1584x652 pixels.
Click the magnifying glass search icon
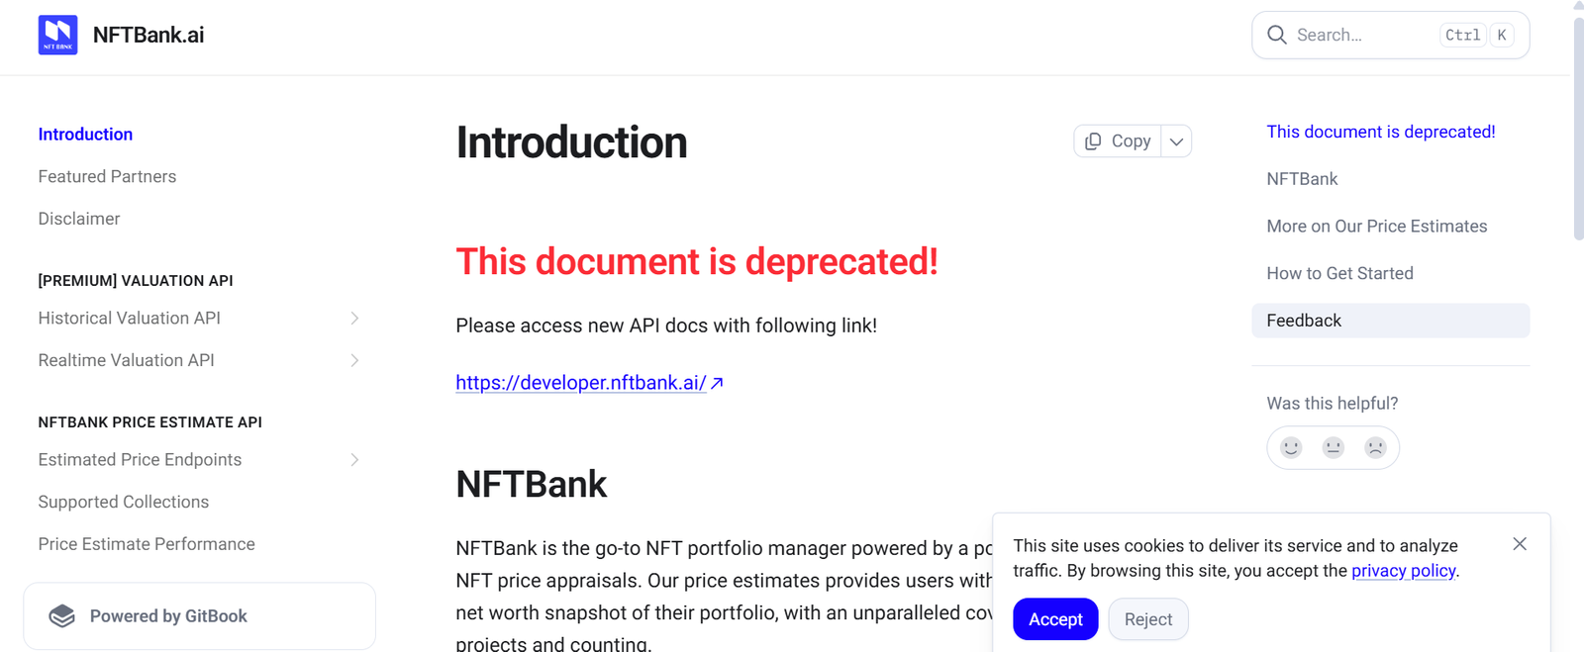[x=1277, y=35]
